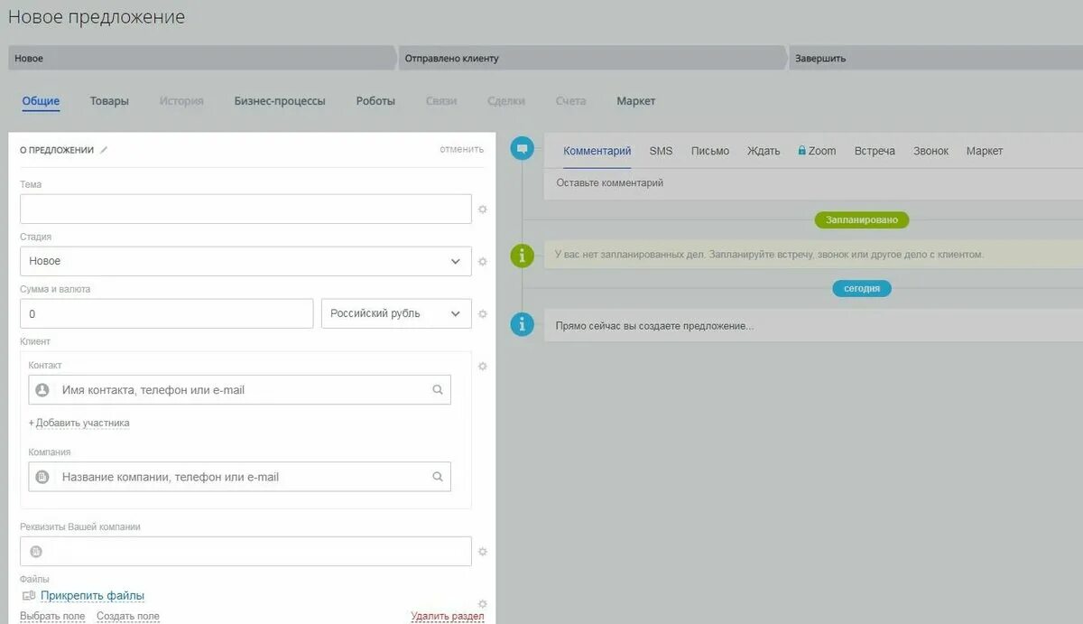The image size is (1083, 624).
Task: Open the Ждать timeline tab
Action: point(764,151)
